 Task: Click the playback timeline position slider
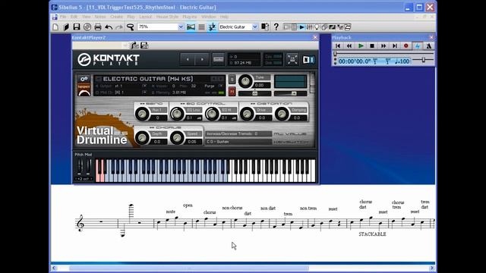click(x=335, y=54)
